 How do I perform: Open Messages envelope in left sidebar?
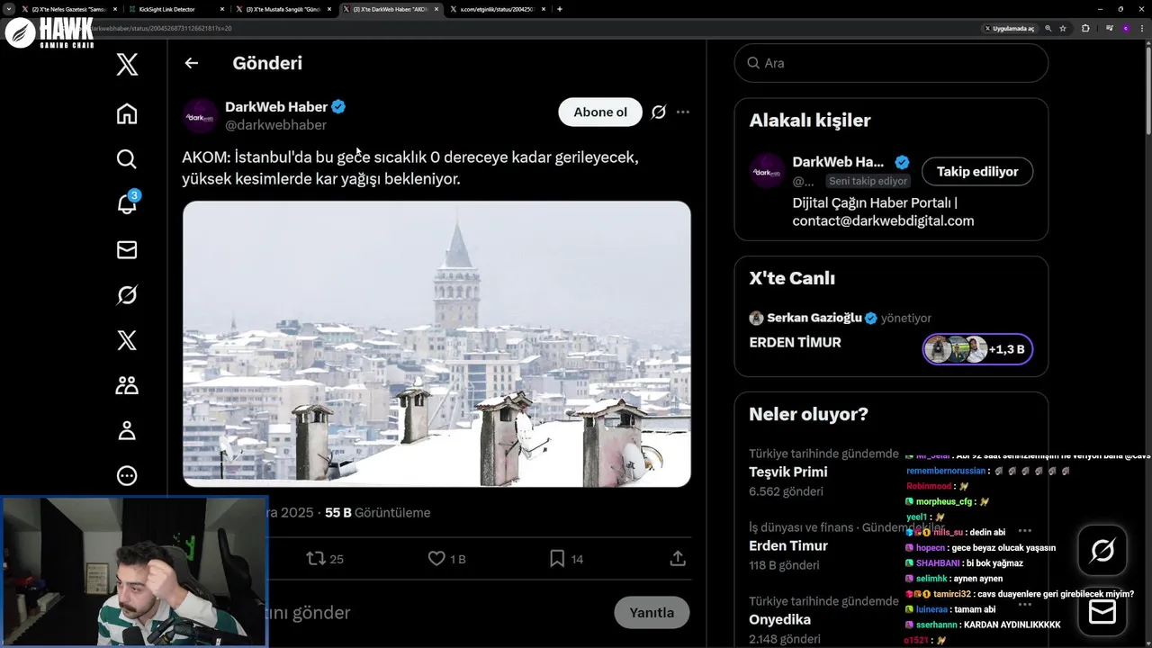(127, 250)
